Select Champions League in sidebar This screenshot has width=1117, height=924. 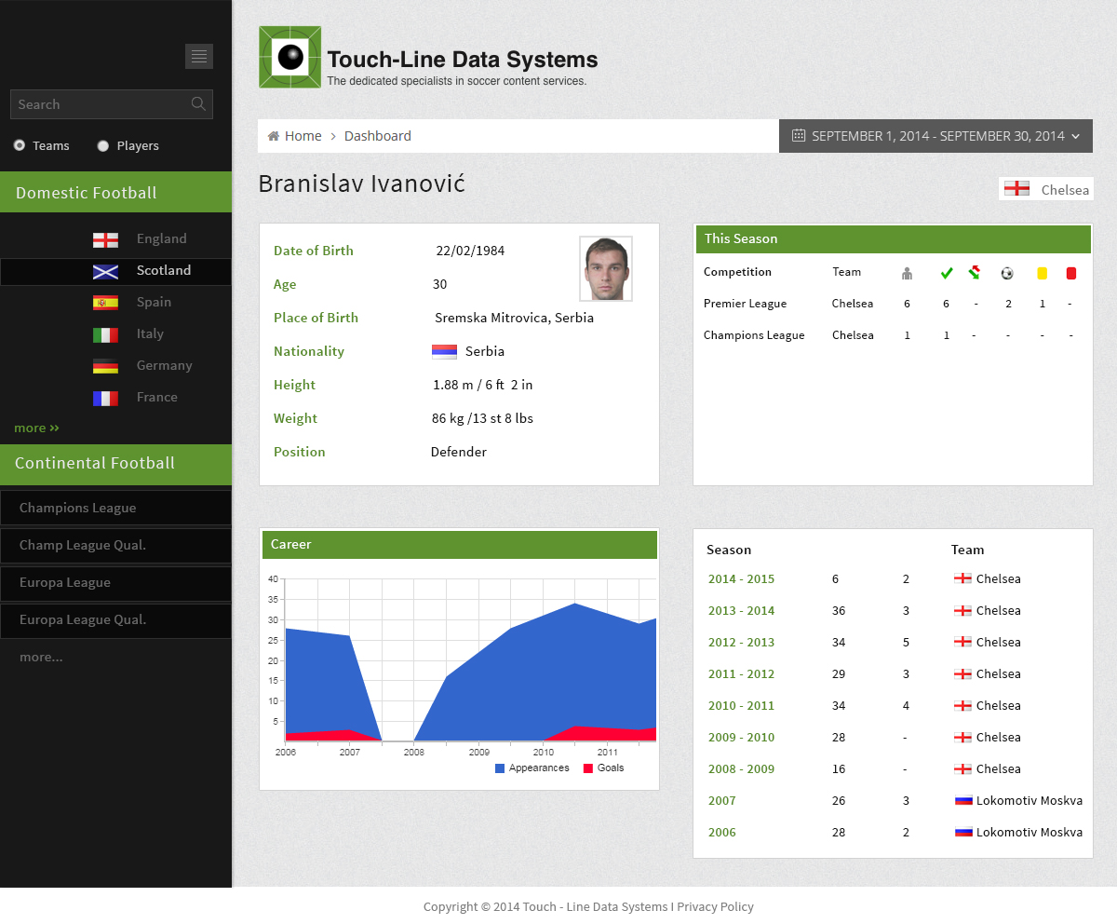(115, 508)
